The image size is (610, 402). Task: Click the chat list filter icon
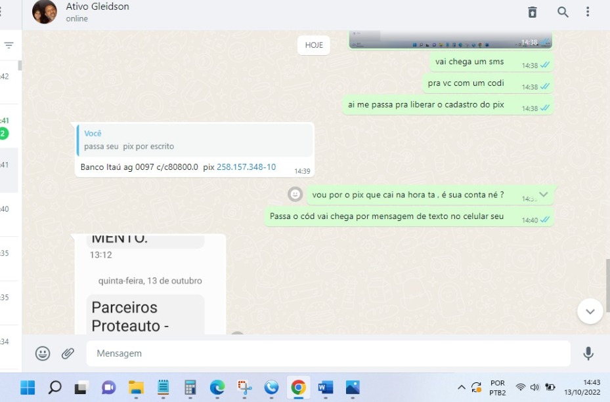(x=9, y=45)
